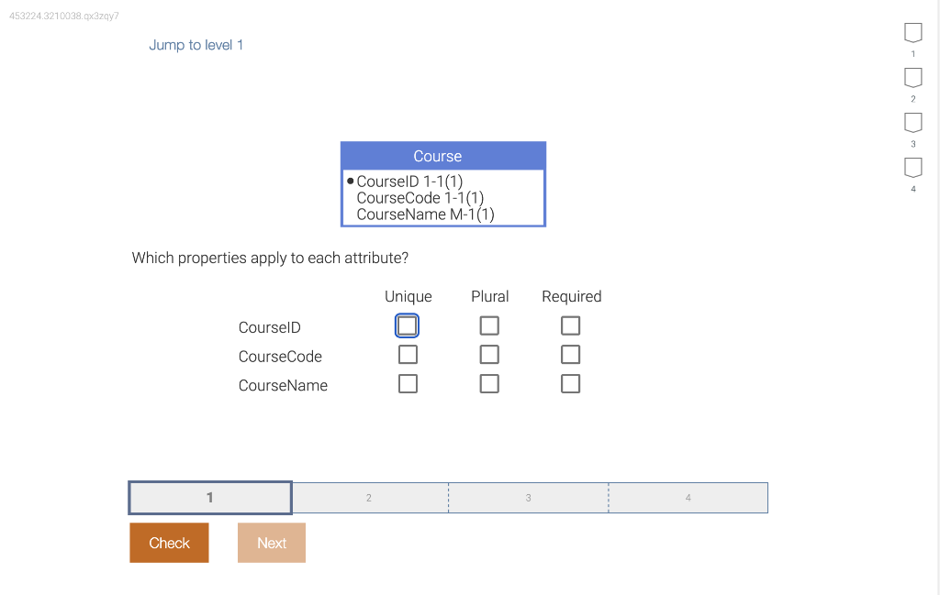The height and width of the screenshot is (595, 940).
Task: Click the level 4 completion square
Action: tap(912, 167)
